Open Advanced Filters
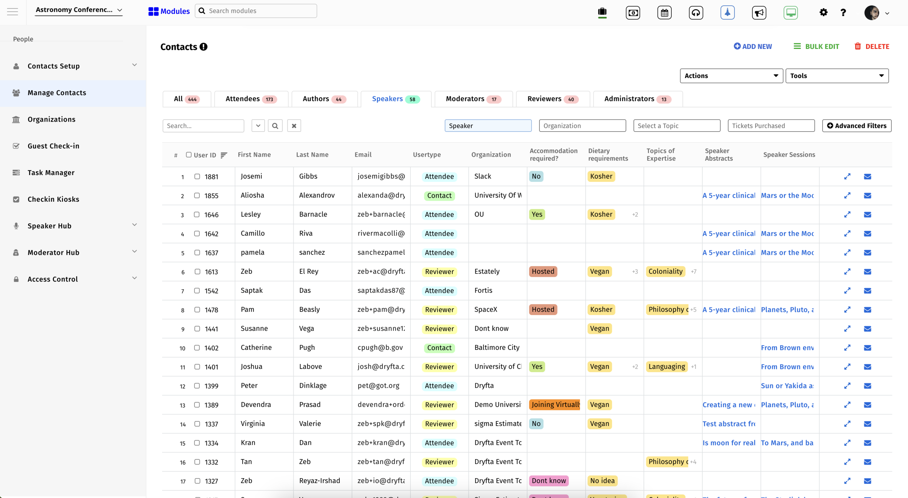The height and width of the screenshot is (498, 908). (x=856, y=126)
